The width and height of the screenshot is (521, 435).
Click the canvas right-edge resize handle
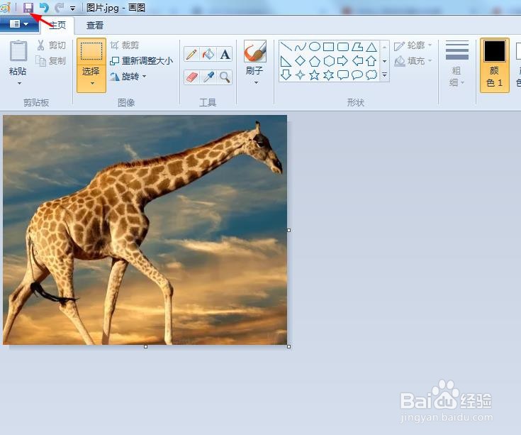point(288,230)
